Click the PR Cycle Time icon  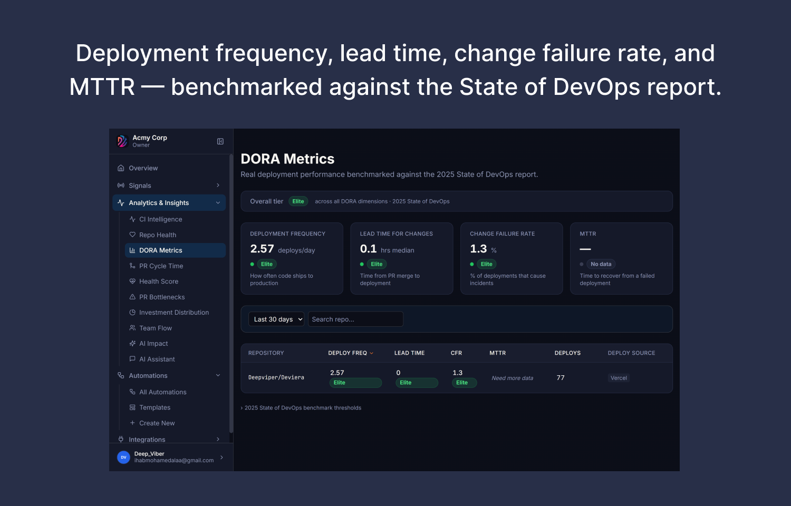pyautogui.click(x=132, y=266)
